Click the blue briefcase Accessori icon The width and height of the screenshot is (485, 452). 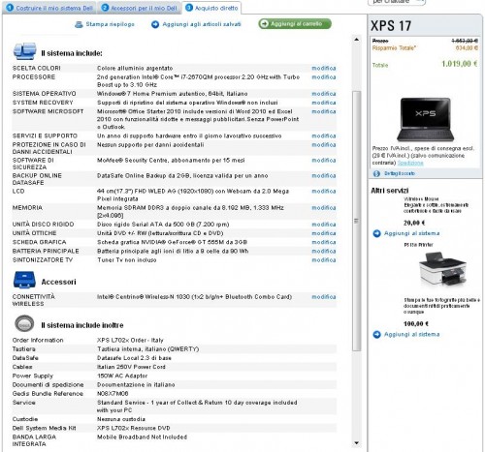point(24,280)
